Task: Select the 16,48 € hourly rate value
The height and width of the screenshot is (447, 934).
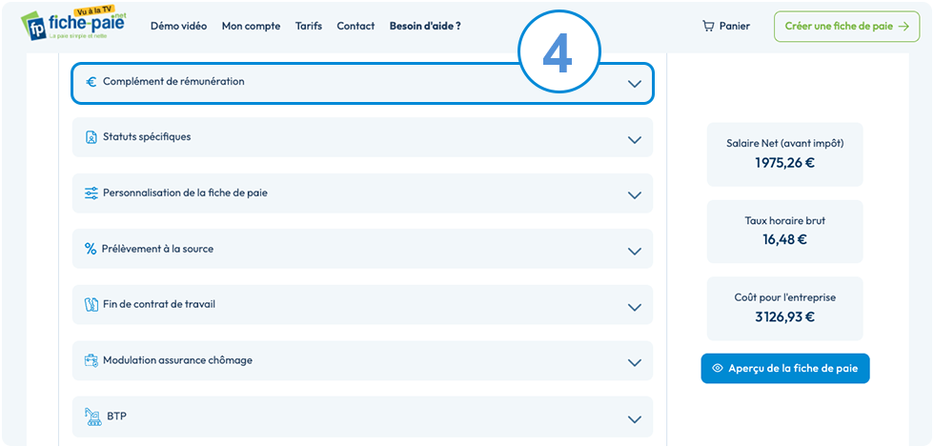Action: pos(784,239)
